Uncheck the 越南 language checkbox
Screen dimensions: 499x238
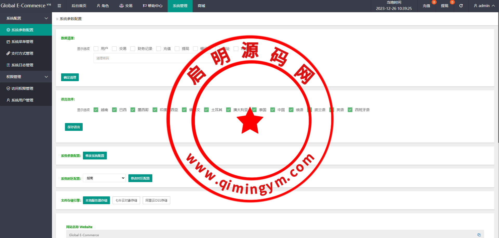(96, 110)
